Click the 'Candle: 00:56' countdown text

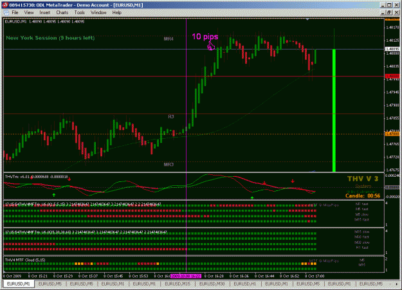363,196
